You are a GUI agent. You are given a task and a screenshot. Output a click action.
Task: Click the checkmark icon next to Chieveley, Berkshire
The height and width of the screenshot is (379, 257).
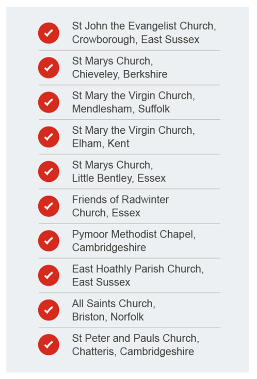[x=49, y=68]
